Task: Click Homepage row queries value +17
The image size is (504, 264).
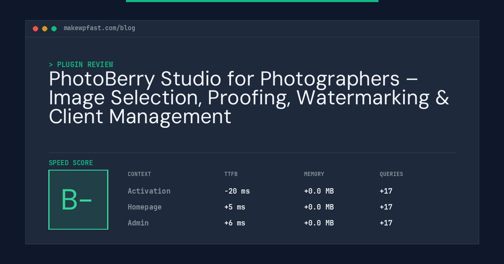Action: click(386, 207)
